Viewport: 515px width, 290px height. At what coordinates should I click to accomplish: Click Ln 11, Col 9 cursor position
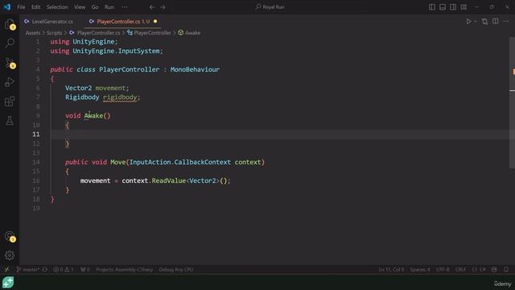coord(391,269)
